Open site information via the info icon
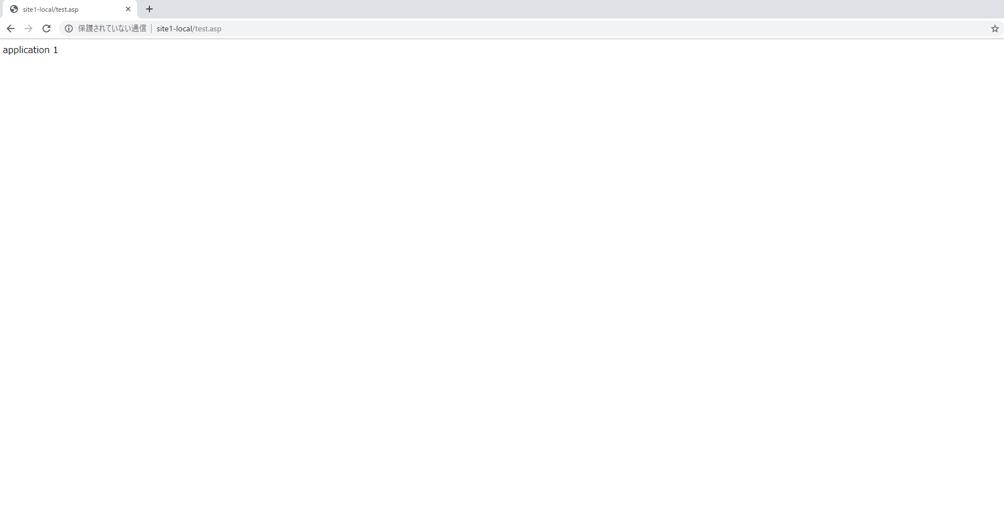Viewport: 1004px width, 511px height. [69, 29]
